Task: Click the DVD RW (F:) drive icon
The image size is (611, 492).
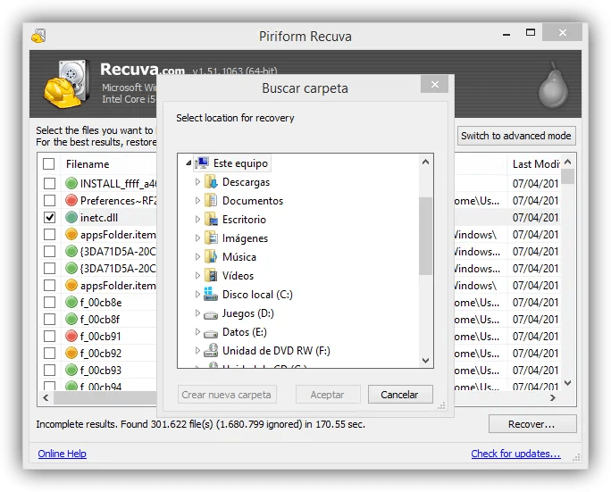Action: pos(211,351)
